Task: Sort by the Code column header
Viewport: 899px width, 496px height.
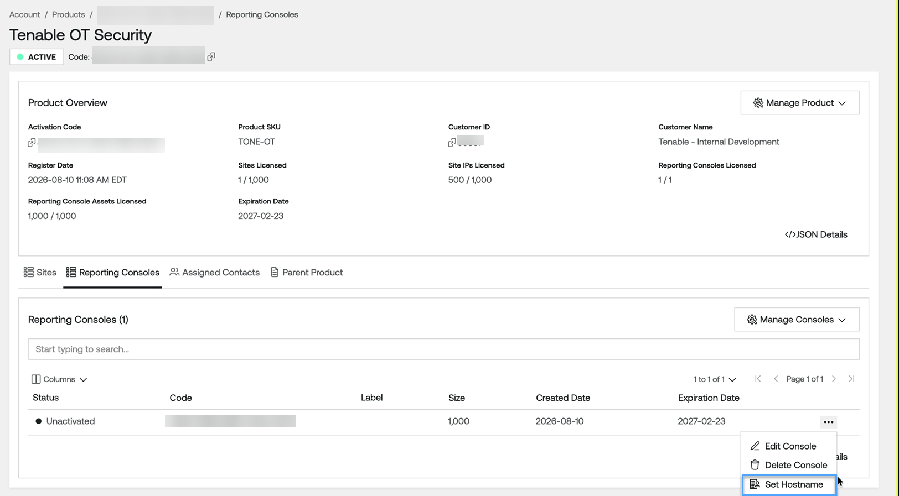Action: tap(180, 398)
